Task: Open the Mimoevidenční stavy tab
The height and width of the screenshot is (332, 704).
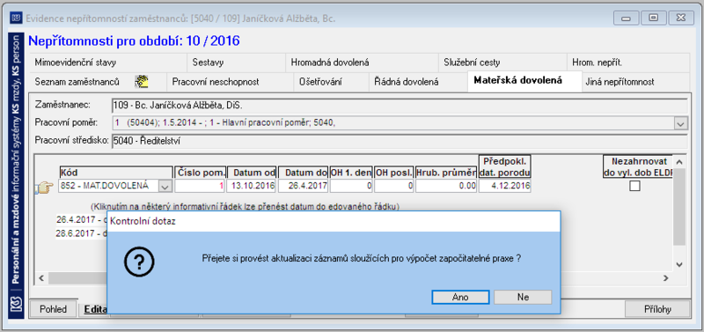Action: [x=108, y=63]
